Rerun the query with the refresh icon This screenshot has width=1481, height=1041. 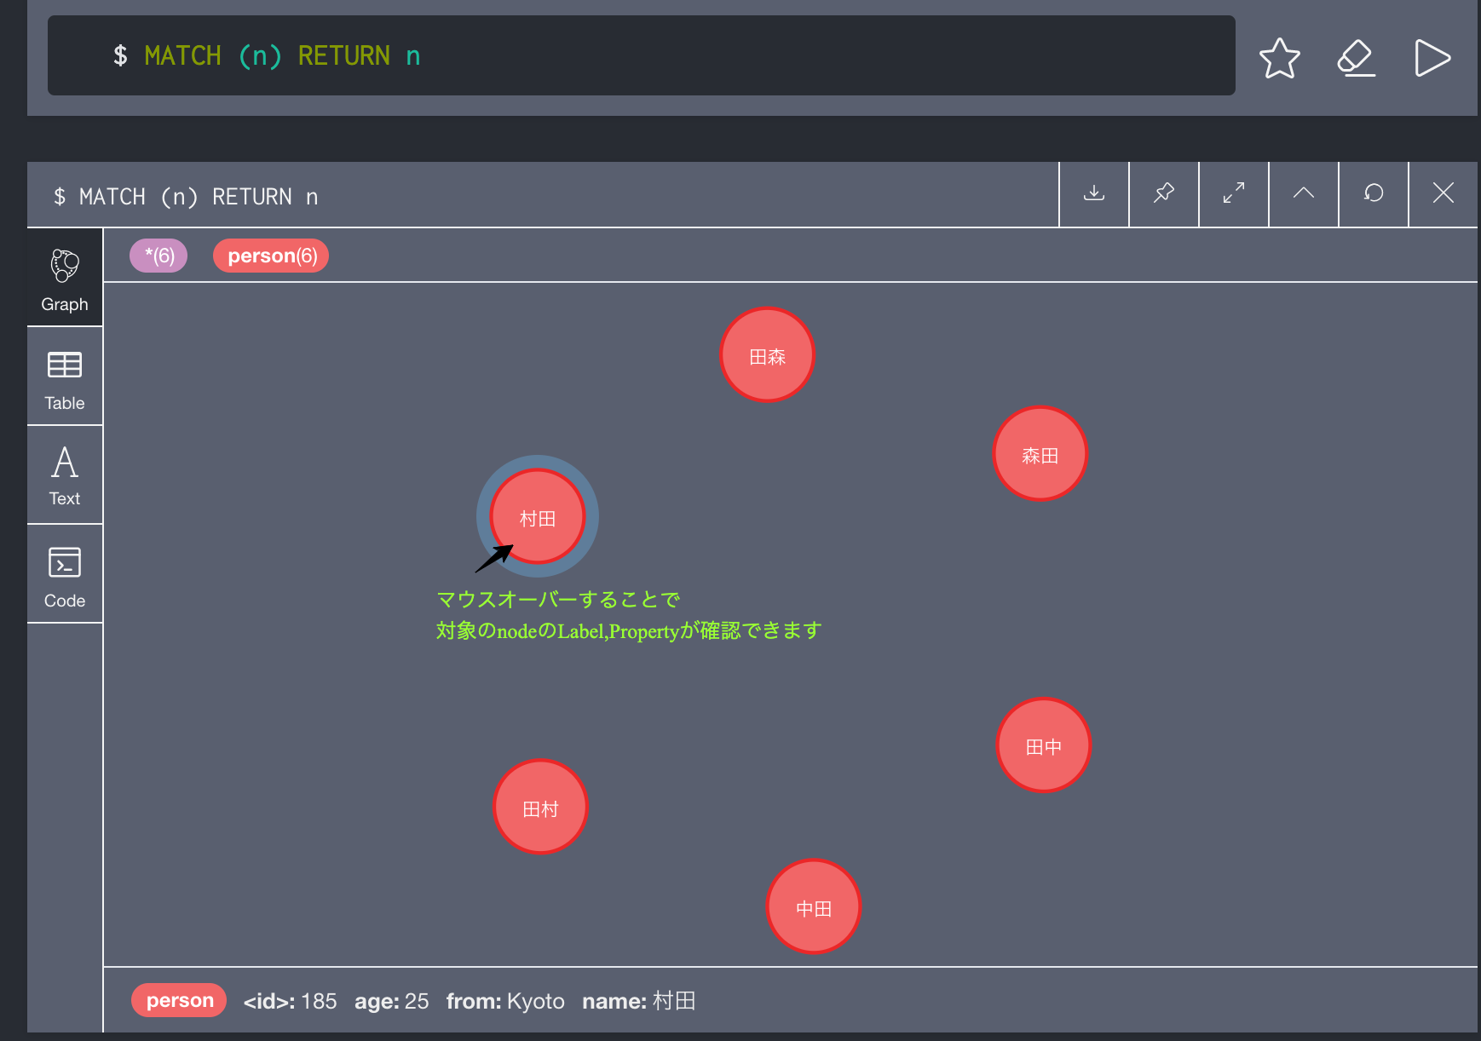pos(1374,193)
